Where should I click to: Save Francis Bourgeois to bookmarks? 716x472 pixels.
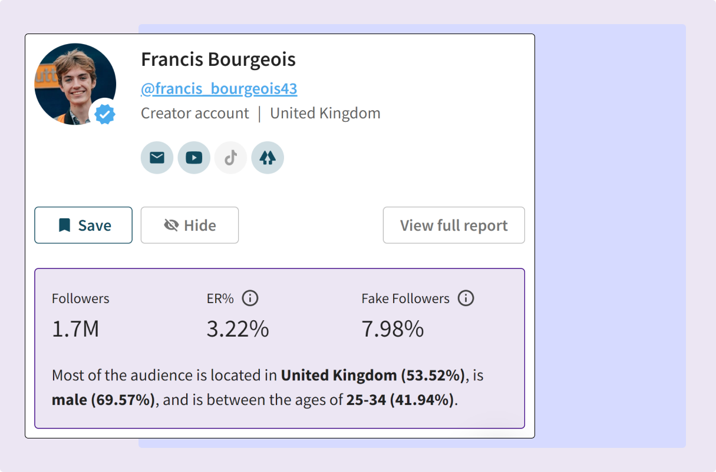[84, 225]
